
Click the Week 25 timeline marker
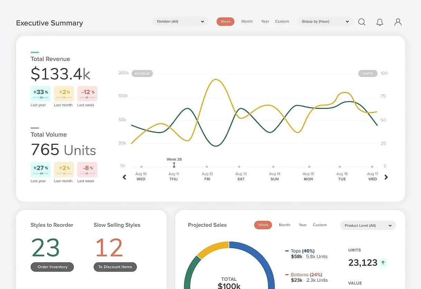(174, 165)
